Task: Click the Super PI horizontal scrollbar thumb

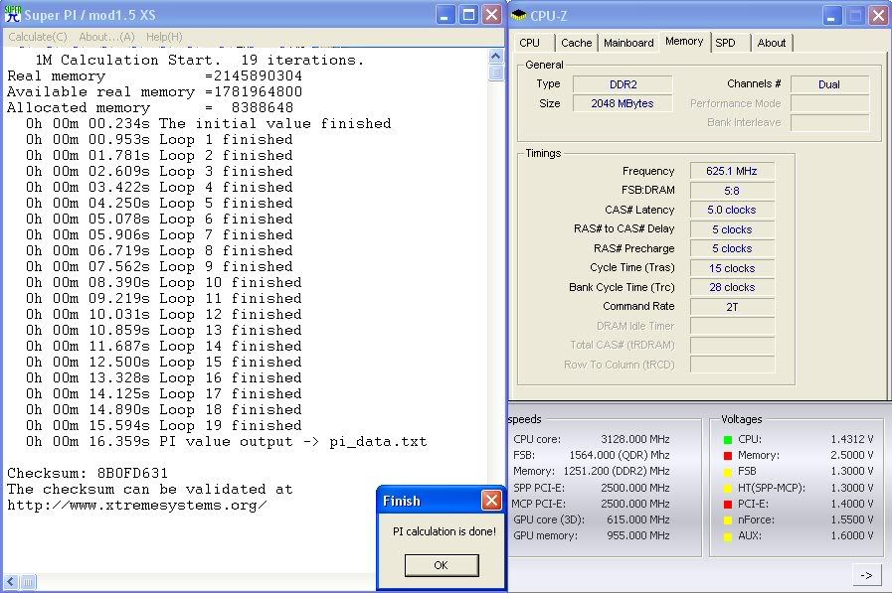Action: [x=28, y=582]
